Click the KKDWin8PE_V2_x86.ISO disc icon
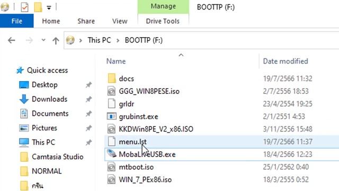Viewport: 339px width, 191px height. [112, 129]
